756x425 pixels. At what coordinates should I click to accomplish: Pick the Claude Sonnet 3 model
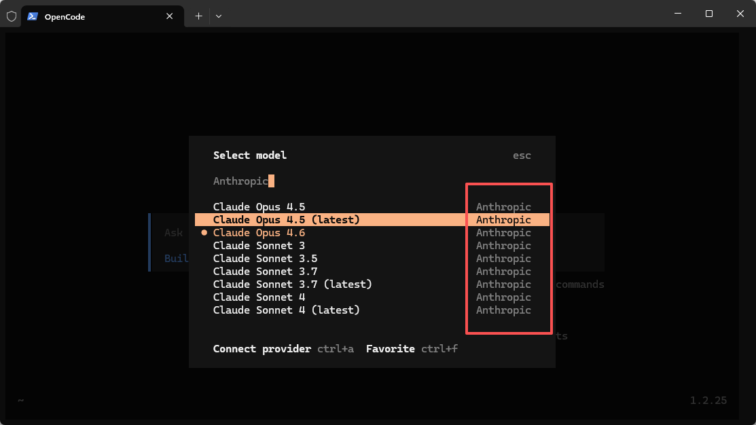pos(372,246)
